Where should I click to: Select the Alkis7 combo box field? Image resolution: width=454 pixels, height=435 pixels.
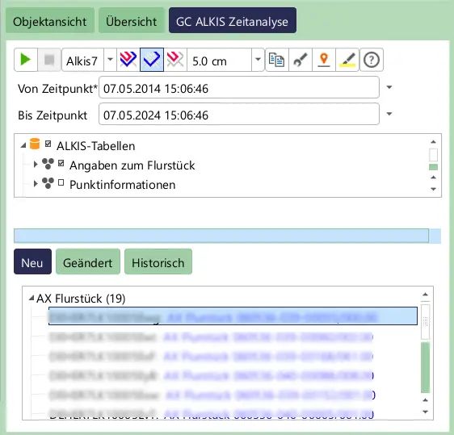pos(83,60)
